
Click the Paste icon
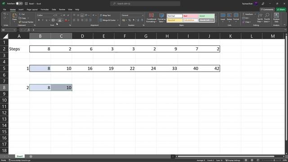[x=14, y=16]
